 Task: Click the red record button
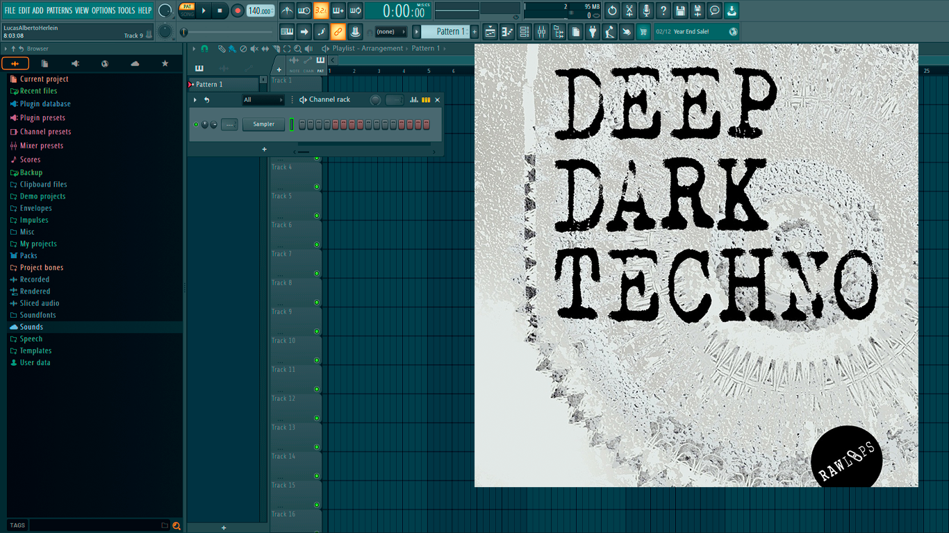(x=238, y=10)
